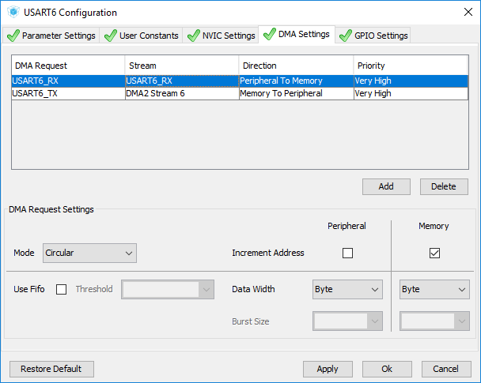Click the DMA2 Stream 6 cell
The width and height of the screenshot is (481, 383).
[182, 93]
